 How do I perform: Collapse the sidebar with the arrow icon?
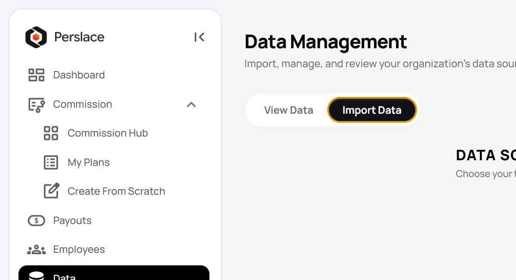point(199,37)
